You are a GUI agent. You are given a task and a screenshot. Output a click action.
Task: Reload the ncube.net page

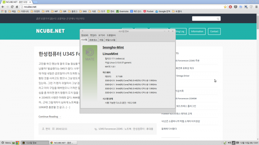point(12,7)
